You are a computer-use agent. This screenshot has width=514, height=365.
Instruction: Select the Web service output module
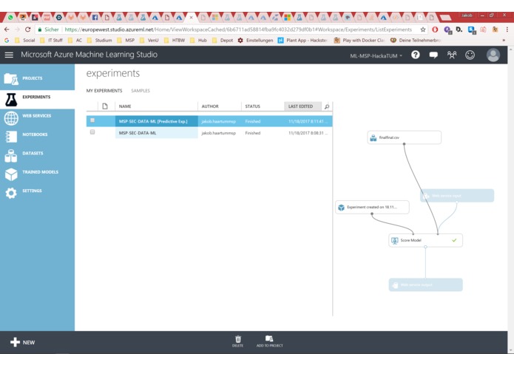425,284
